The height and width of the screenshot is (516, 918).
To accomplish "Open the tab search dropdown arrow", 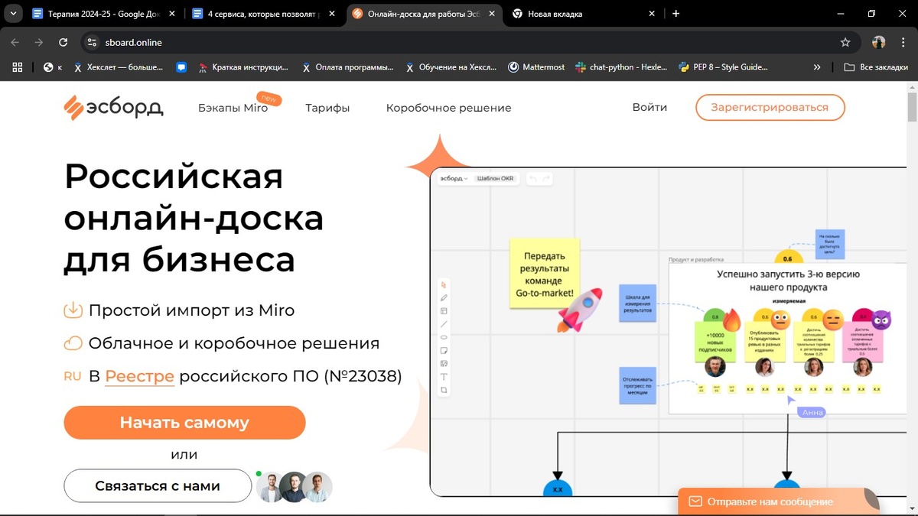I will click(x=14, y=14).
